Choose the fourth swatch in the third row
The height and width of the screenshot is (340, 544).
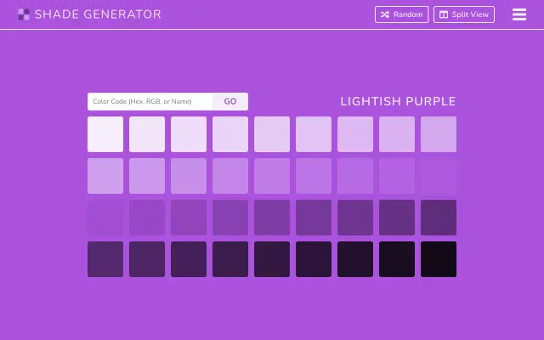[230, 218]
